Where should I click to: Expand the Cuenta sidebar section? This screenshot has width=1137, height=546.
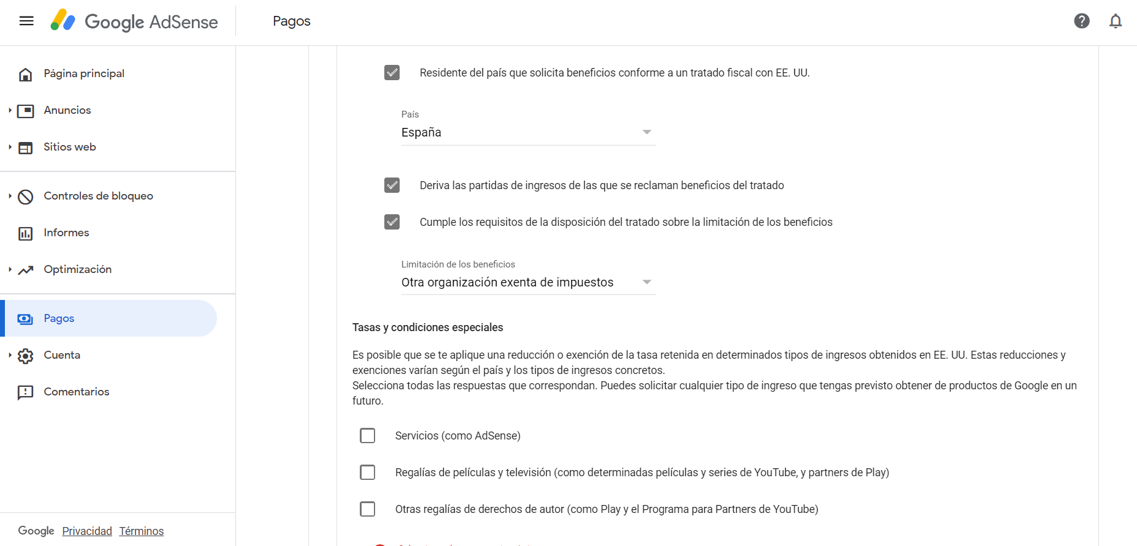[10, 355]
